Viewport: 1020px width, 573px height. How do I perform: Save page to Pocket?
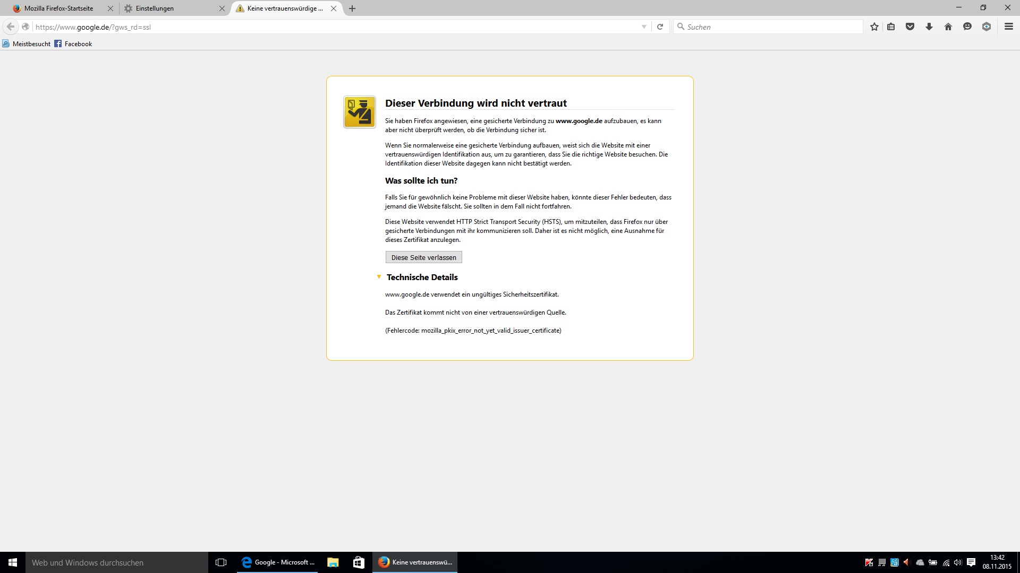point(910,27)
